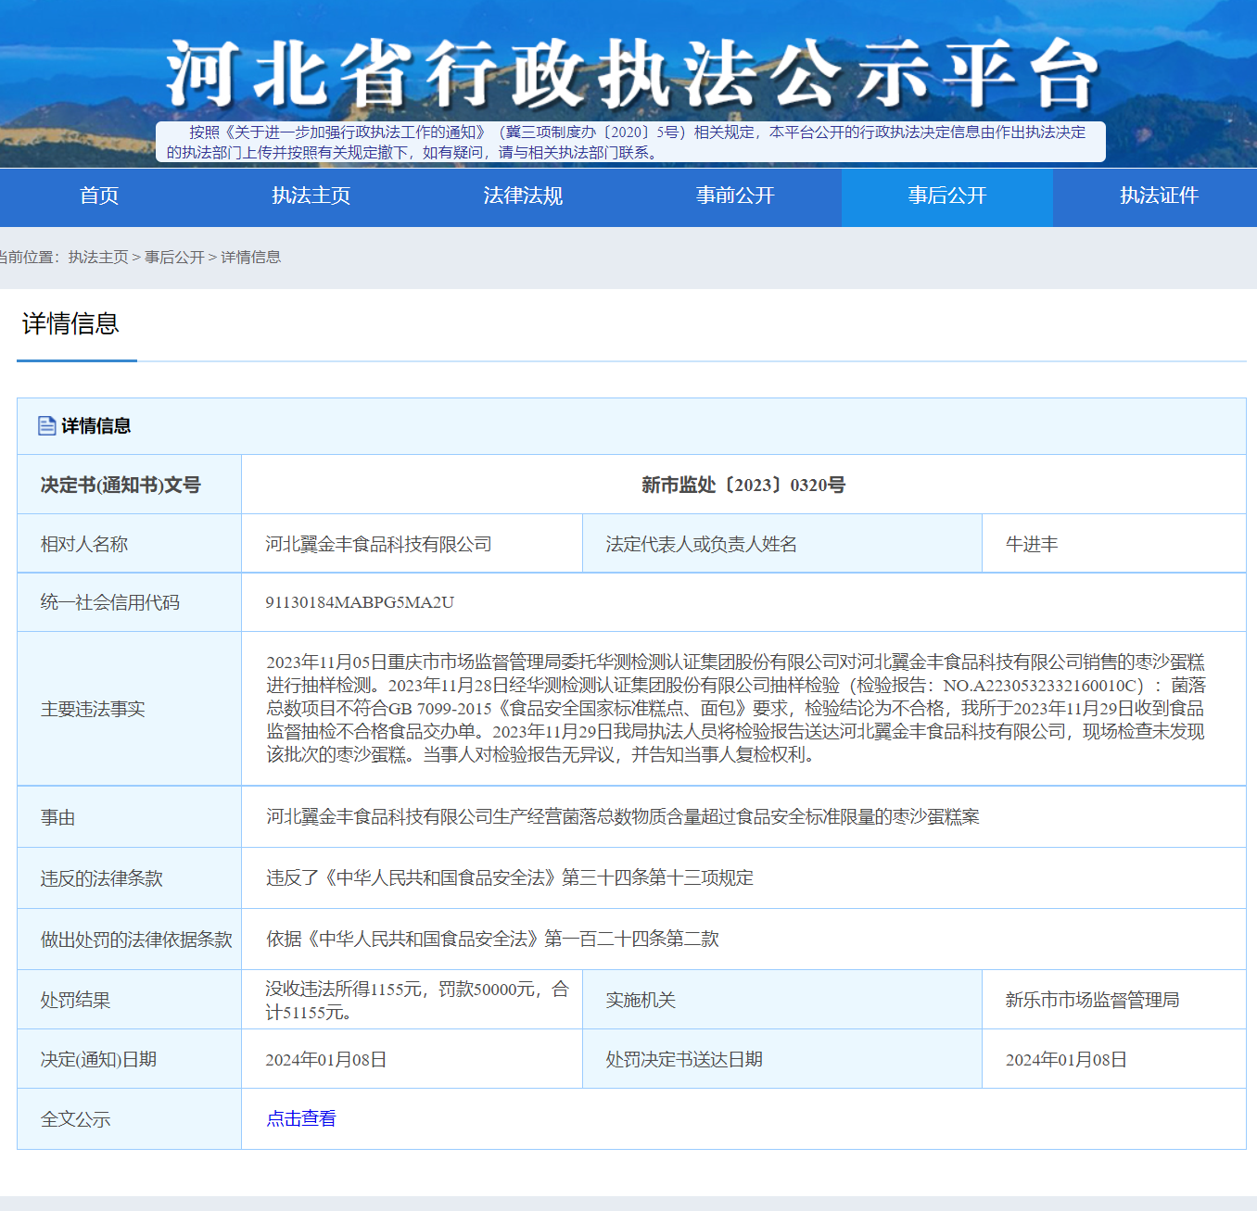Click the 主要违法事实 description paragraph
The height and width of the screenshot is (1211, 1257).
(735, 709)
